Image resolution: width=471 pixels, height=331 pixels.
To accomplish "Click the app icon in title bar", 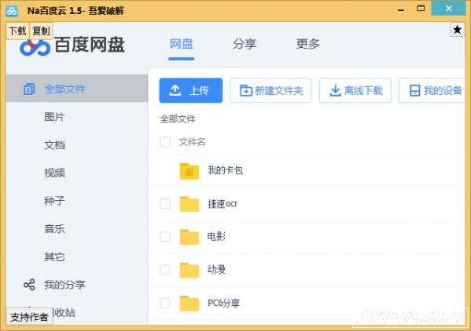I will click(x=12, y=11).
